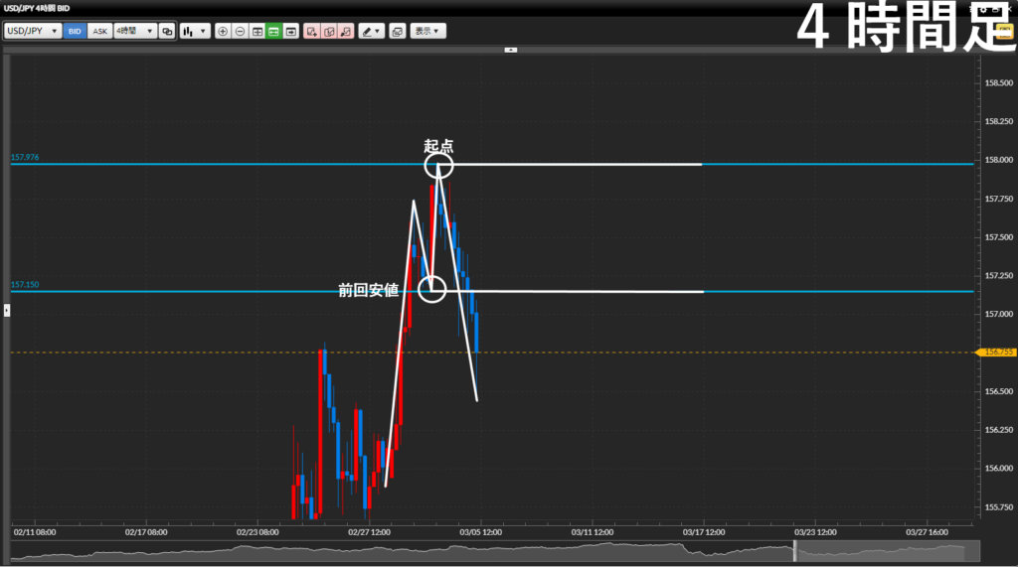Click the range handle in overview scrollbar

point(793,550)
